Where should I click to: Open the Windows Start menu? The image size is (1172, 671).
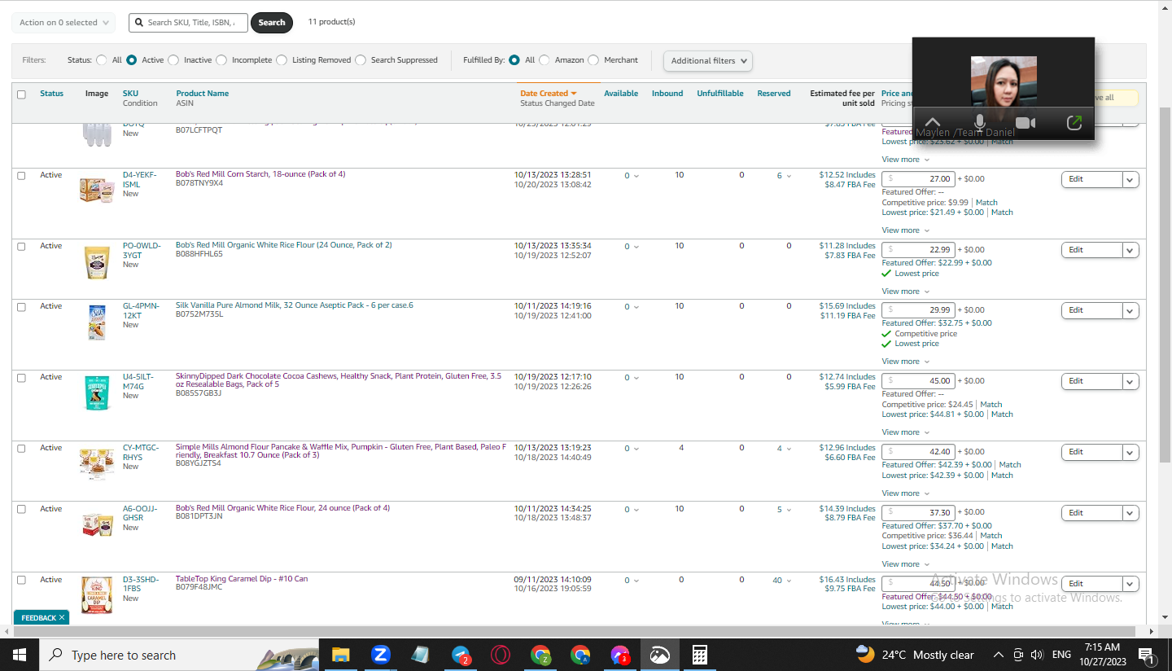(20, 655)
